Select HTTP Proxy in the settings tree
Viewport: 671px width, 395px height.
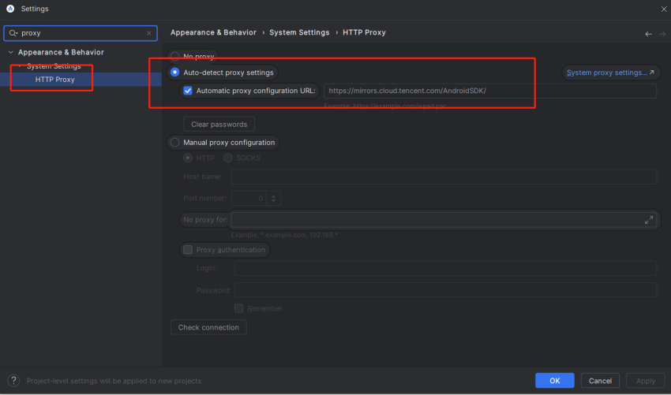54,80
